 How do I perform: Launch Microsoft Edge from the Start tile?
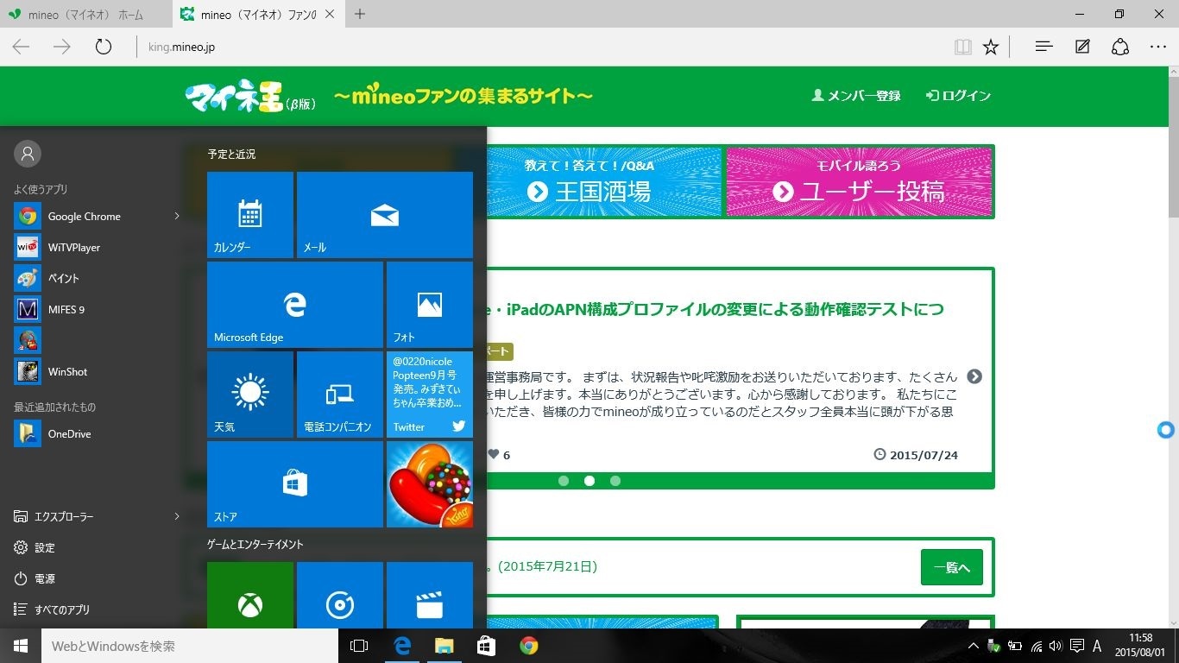pyautogui.click(x=294, y=305)
